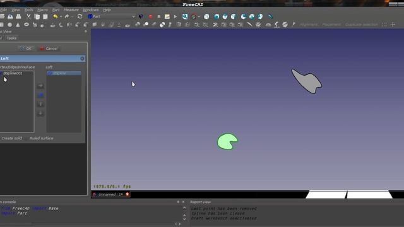This screenshot has height=227, width=404.
Task: Open the undo history dropdown arrow
Action: (x=61, y=16)
